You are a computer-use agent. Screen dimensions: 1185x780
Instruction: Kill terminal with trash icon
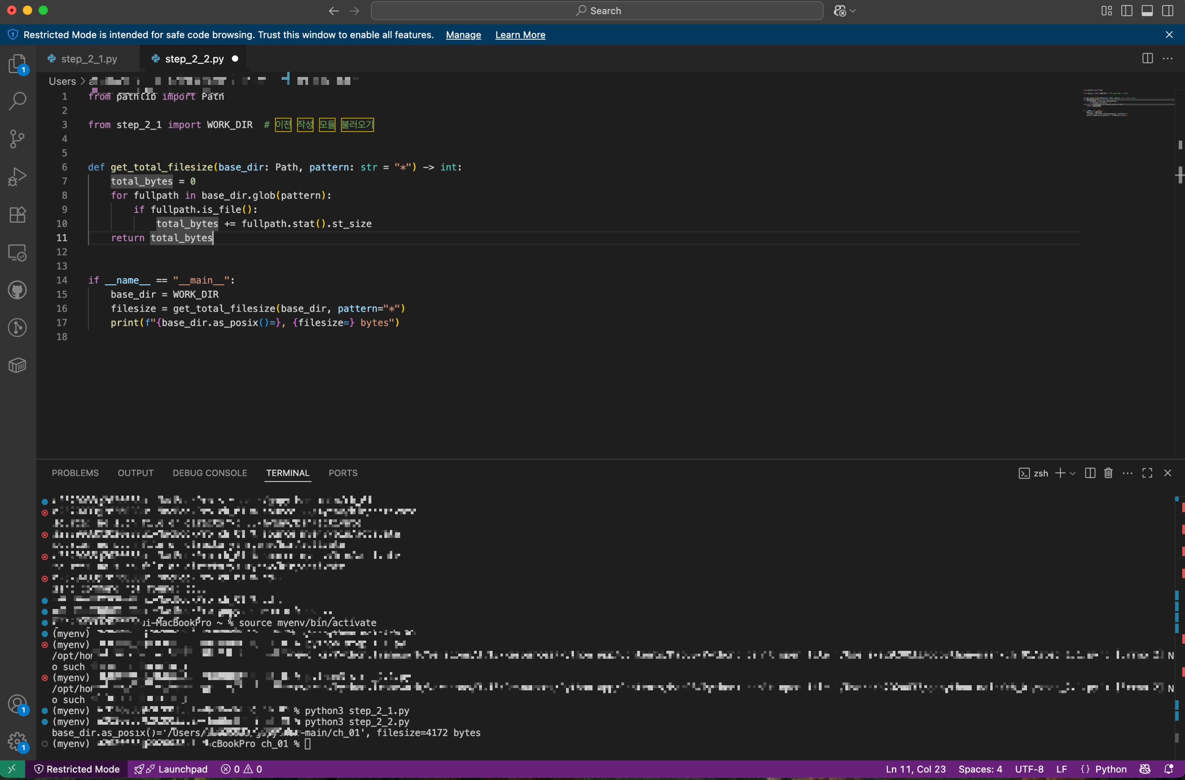1108,473
